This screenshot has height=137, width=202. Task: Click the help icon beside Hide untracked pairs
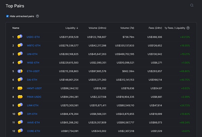click(37, 16)
